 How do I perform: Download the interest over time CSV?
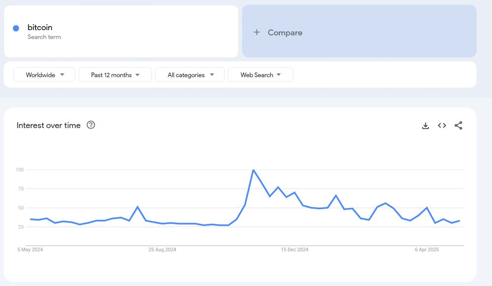coord(425,126)
